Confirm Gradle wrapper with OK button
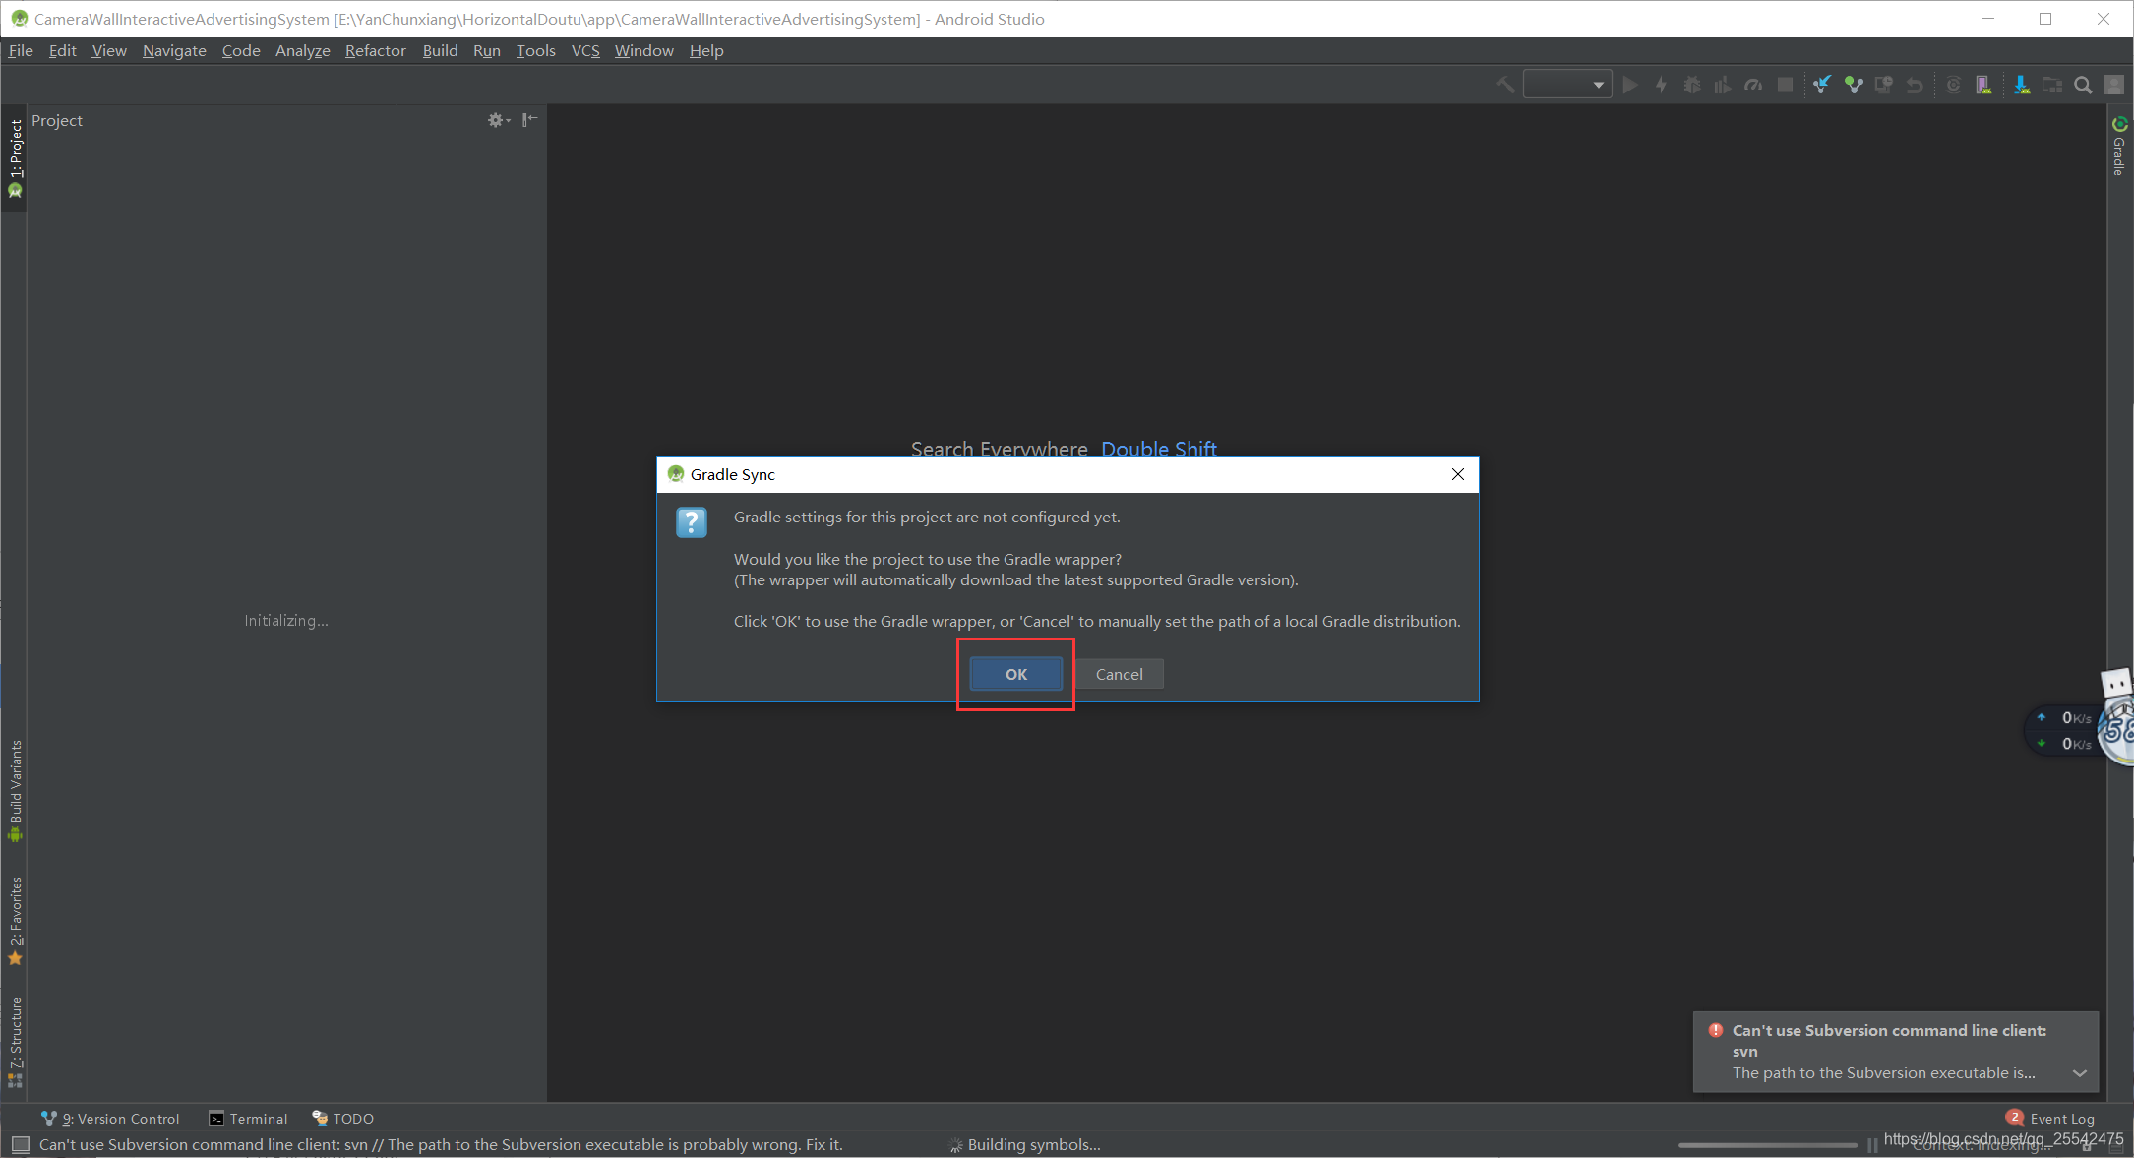This screenshot has width=2134, height=1158. [x=1016, y=674]
